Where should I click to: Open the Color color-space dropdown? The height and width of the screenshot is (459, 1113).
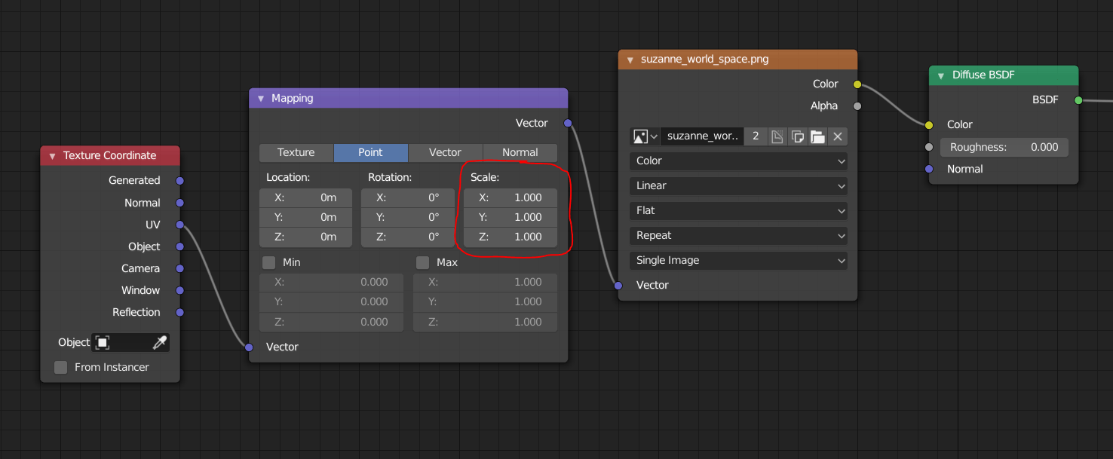[737, 161]
